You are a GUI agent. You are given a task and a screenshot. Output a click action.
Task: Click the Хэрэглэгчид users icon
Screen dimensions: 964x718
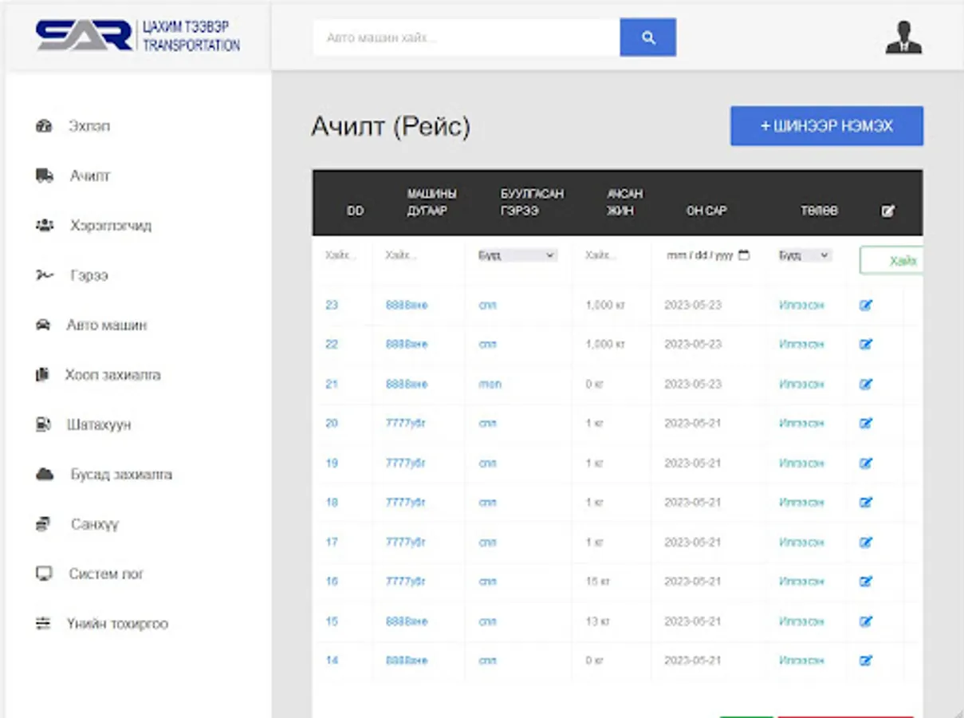pyautogui.click(x=45, y=225)
